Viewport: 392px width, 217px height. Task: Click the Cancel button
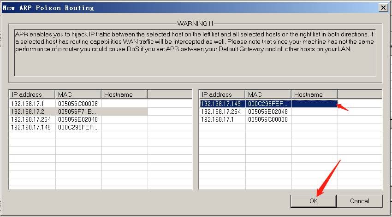[x=360, y=201]
